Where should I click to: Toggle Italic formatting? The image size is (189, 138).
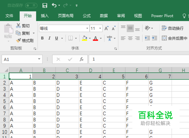50,38
